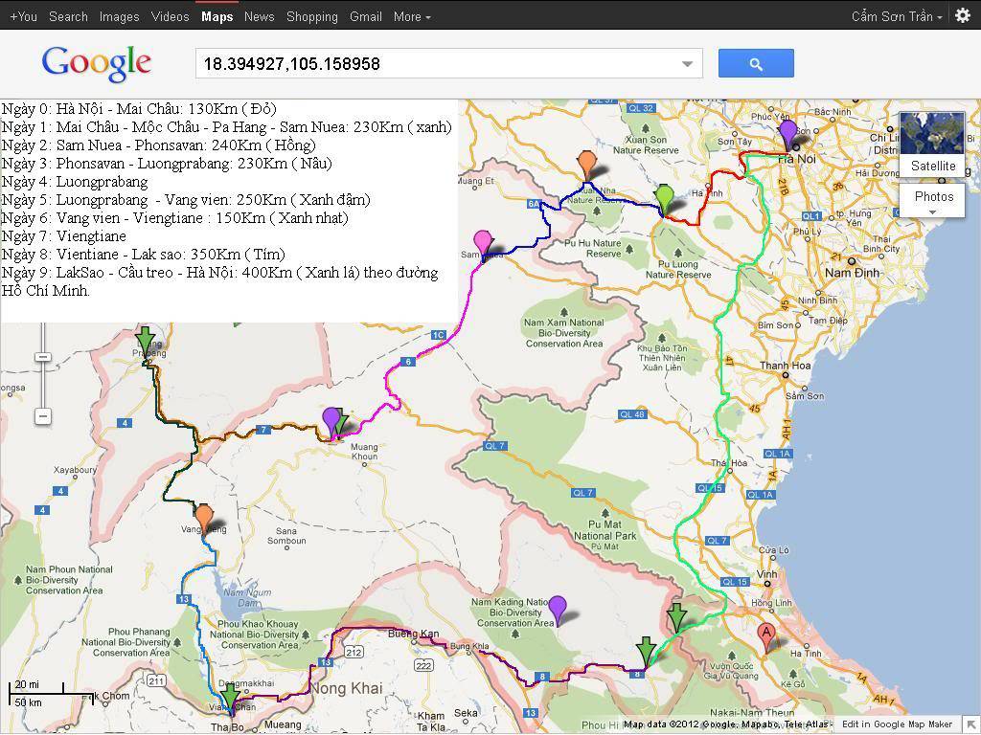Click the 1C road shield

pyautogui.click(x=439, y=335)
